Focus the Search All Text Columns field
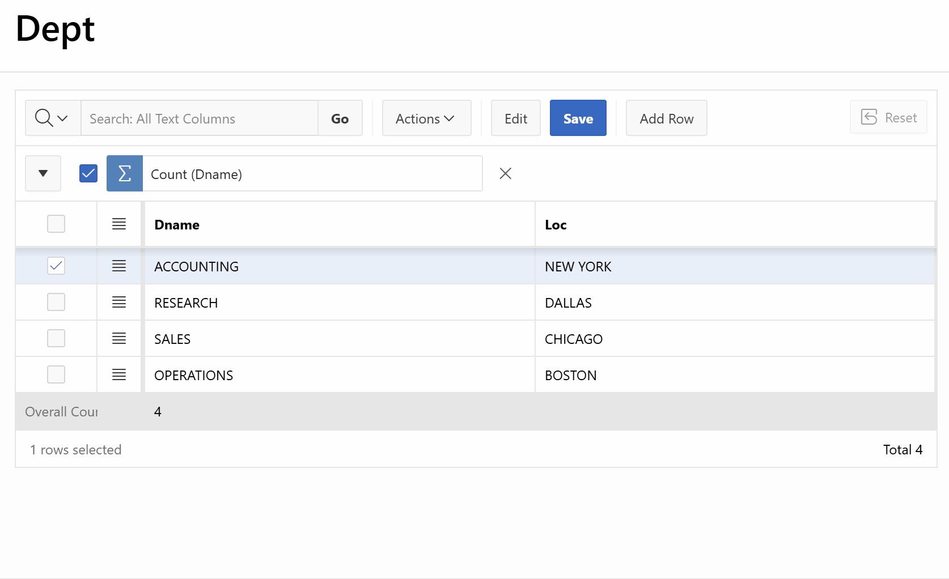949x579 pixels. [199, 118]
